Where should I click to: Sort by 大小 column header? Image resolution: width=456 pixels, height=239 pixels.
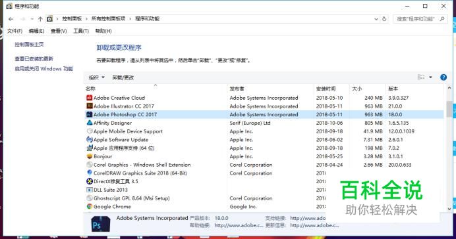(368, 89)
